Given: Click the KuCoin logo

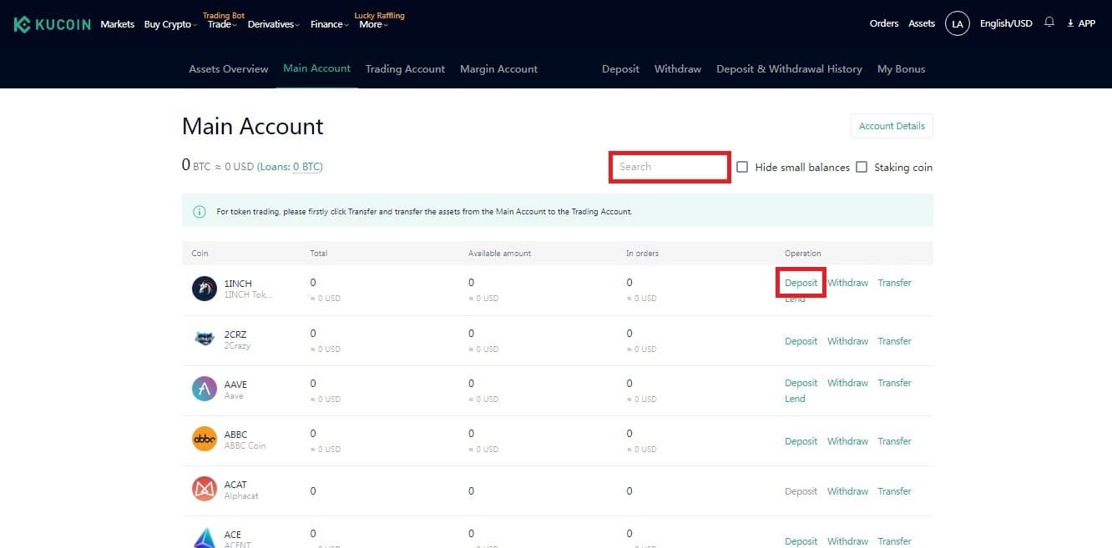Looking at the screenshot, I should (x=53, y=24).
